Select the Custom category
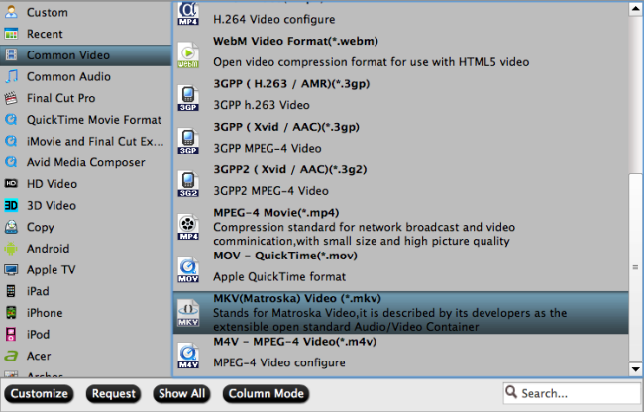This screenshot has width=644, height=412. click(85, 12)
